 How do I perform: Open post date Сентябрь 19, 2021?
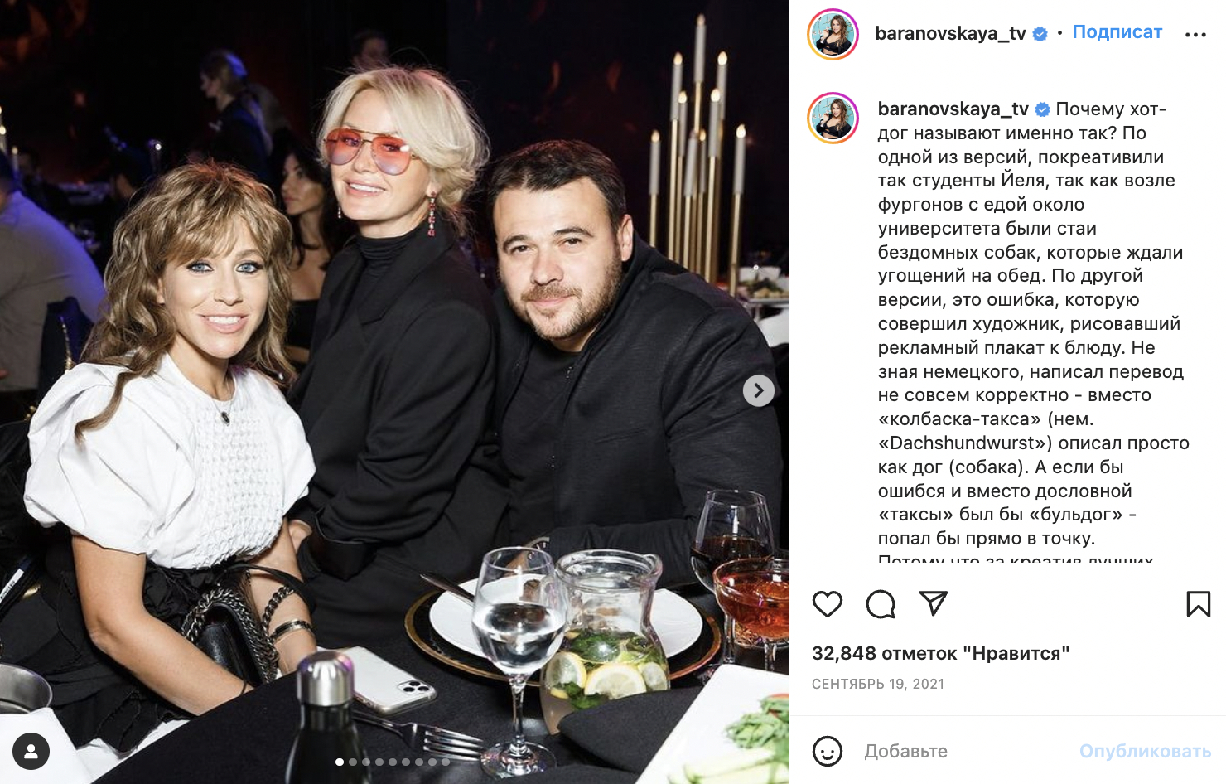(x=878, y=684)
